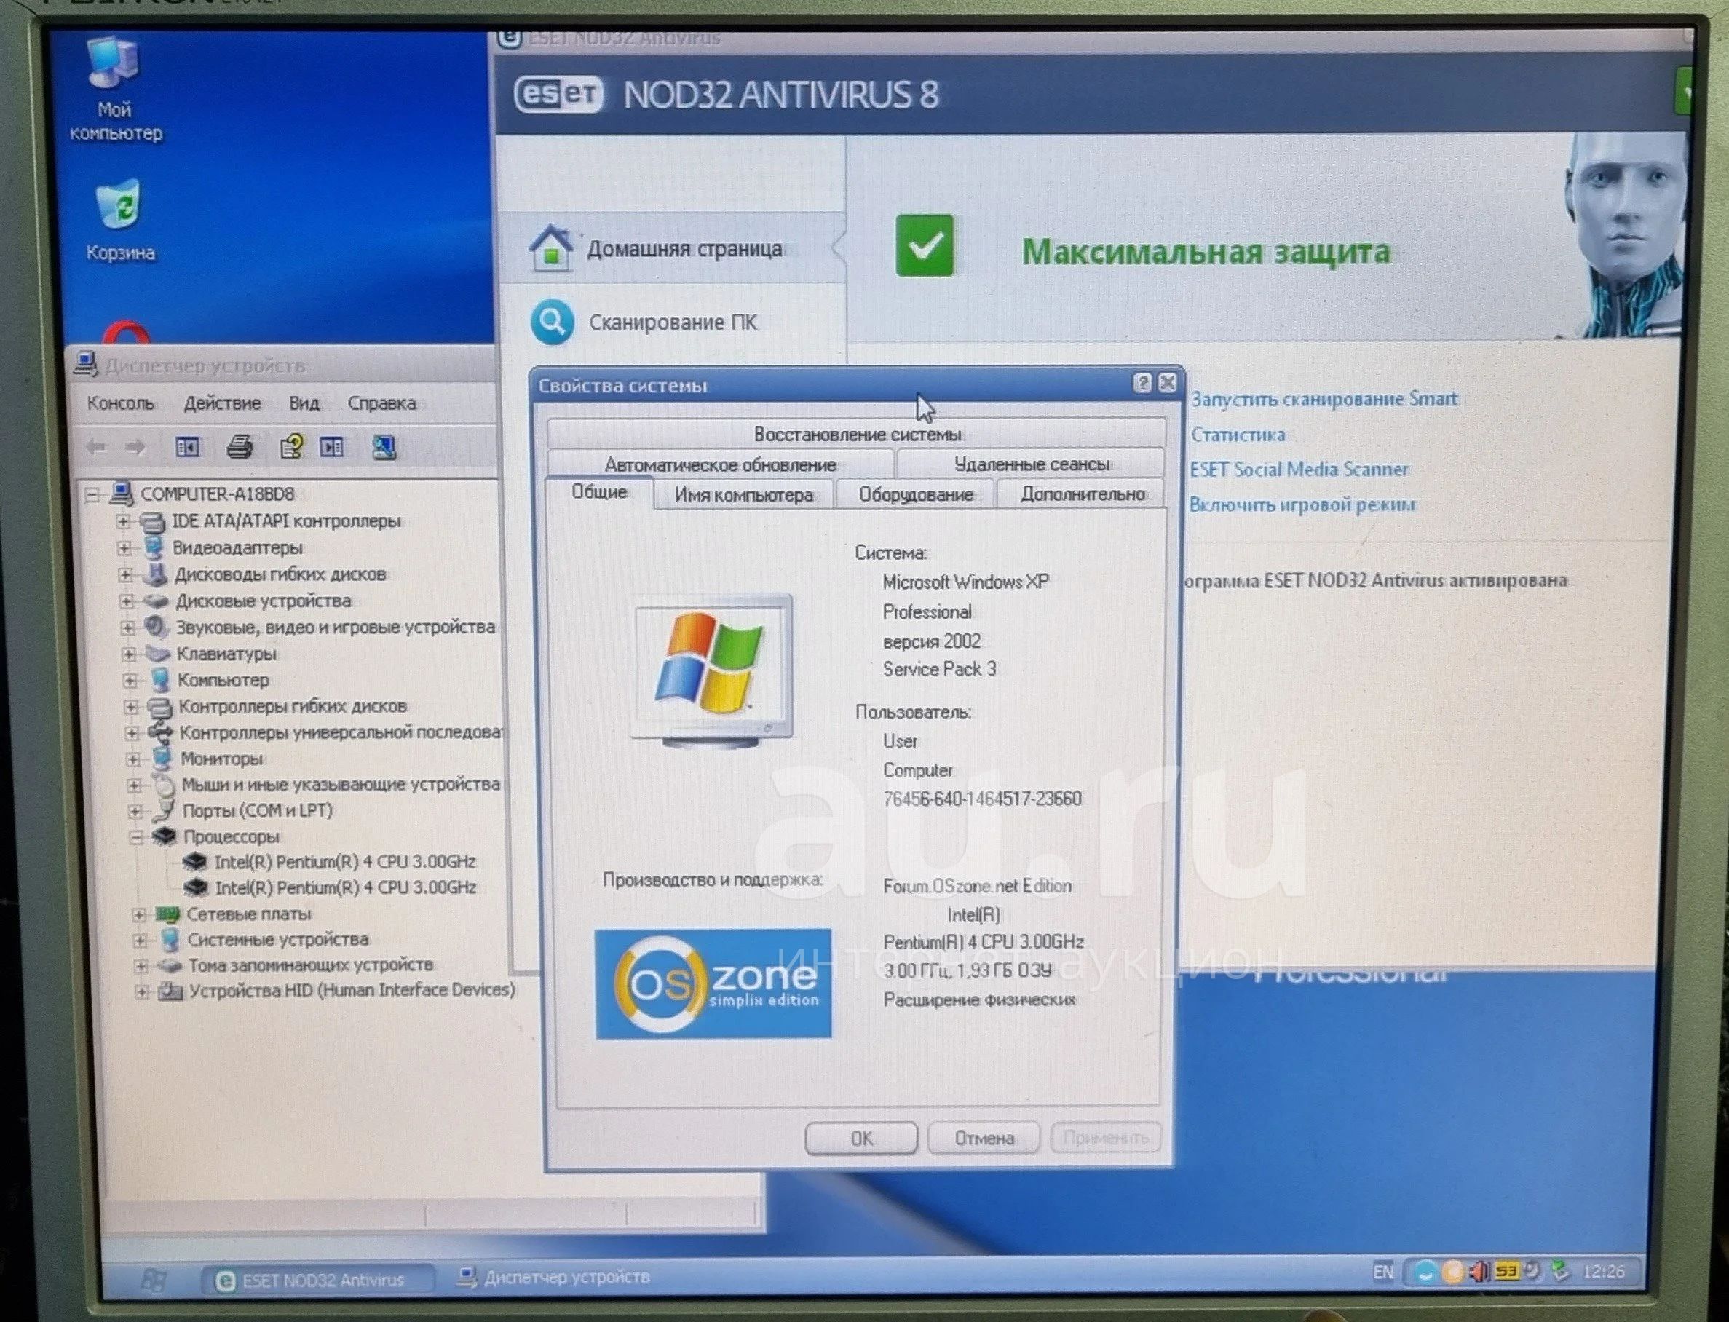Image resolution: width=1729 pixels, height=1322 pixels.
Task: Click the help question-mark button in Свойства системы
Action: click(1142, 382)
